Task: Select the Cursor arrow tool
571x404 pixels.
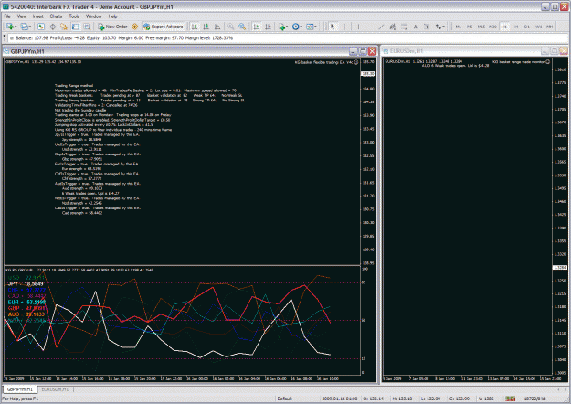Action: [333, 27]
